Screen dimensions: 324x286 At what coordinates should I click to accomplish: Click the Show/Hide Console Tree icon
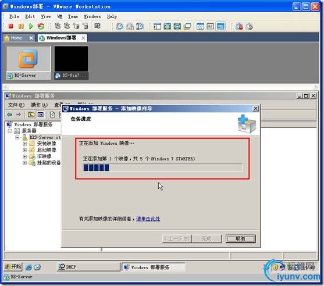click(41, 114)
